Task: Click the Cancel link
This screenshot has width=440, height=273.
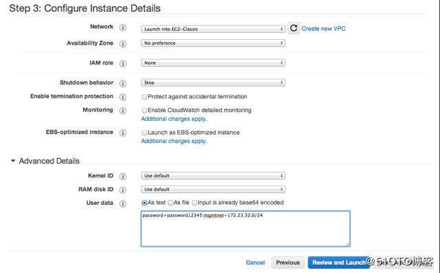Action: 255,263
